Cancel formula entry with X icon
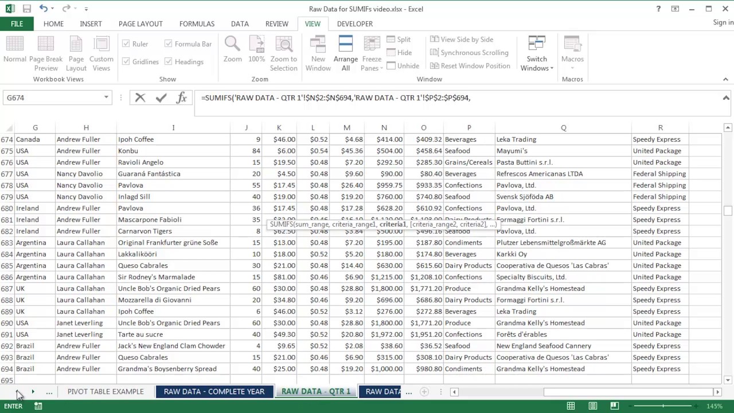This screenshot has height=413, width=734. click(x=140, y=98)
